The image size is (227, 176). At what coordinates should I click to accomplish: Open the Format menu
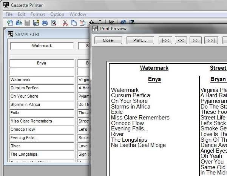point(38,14)
